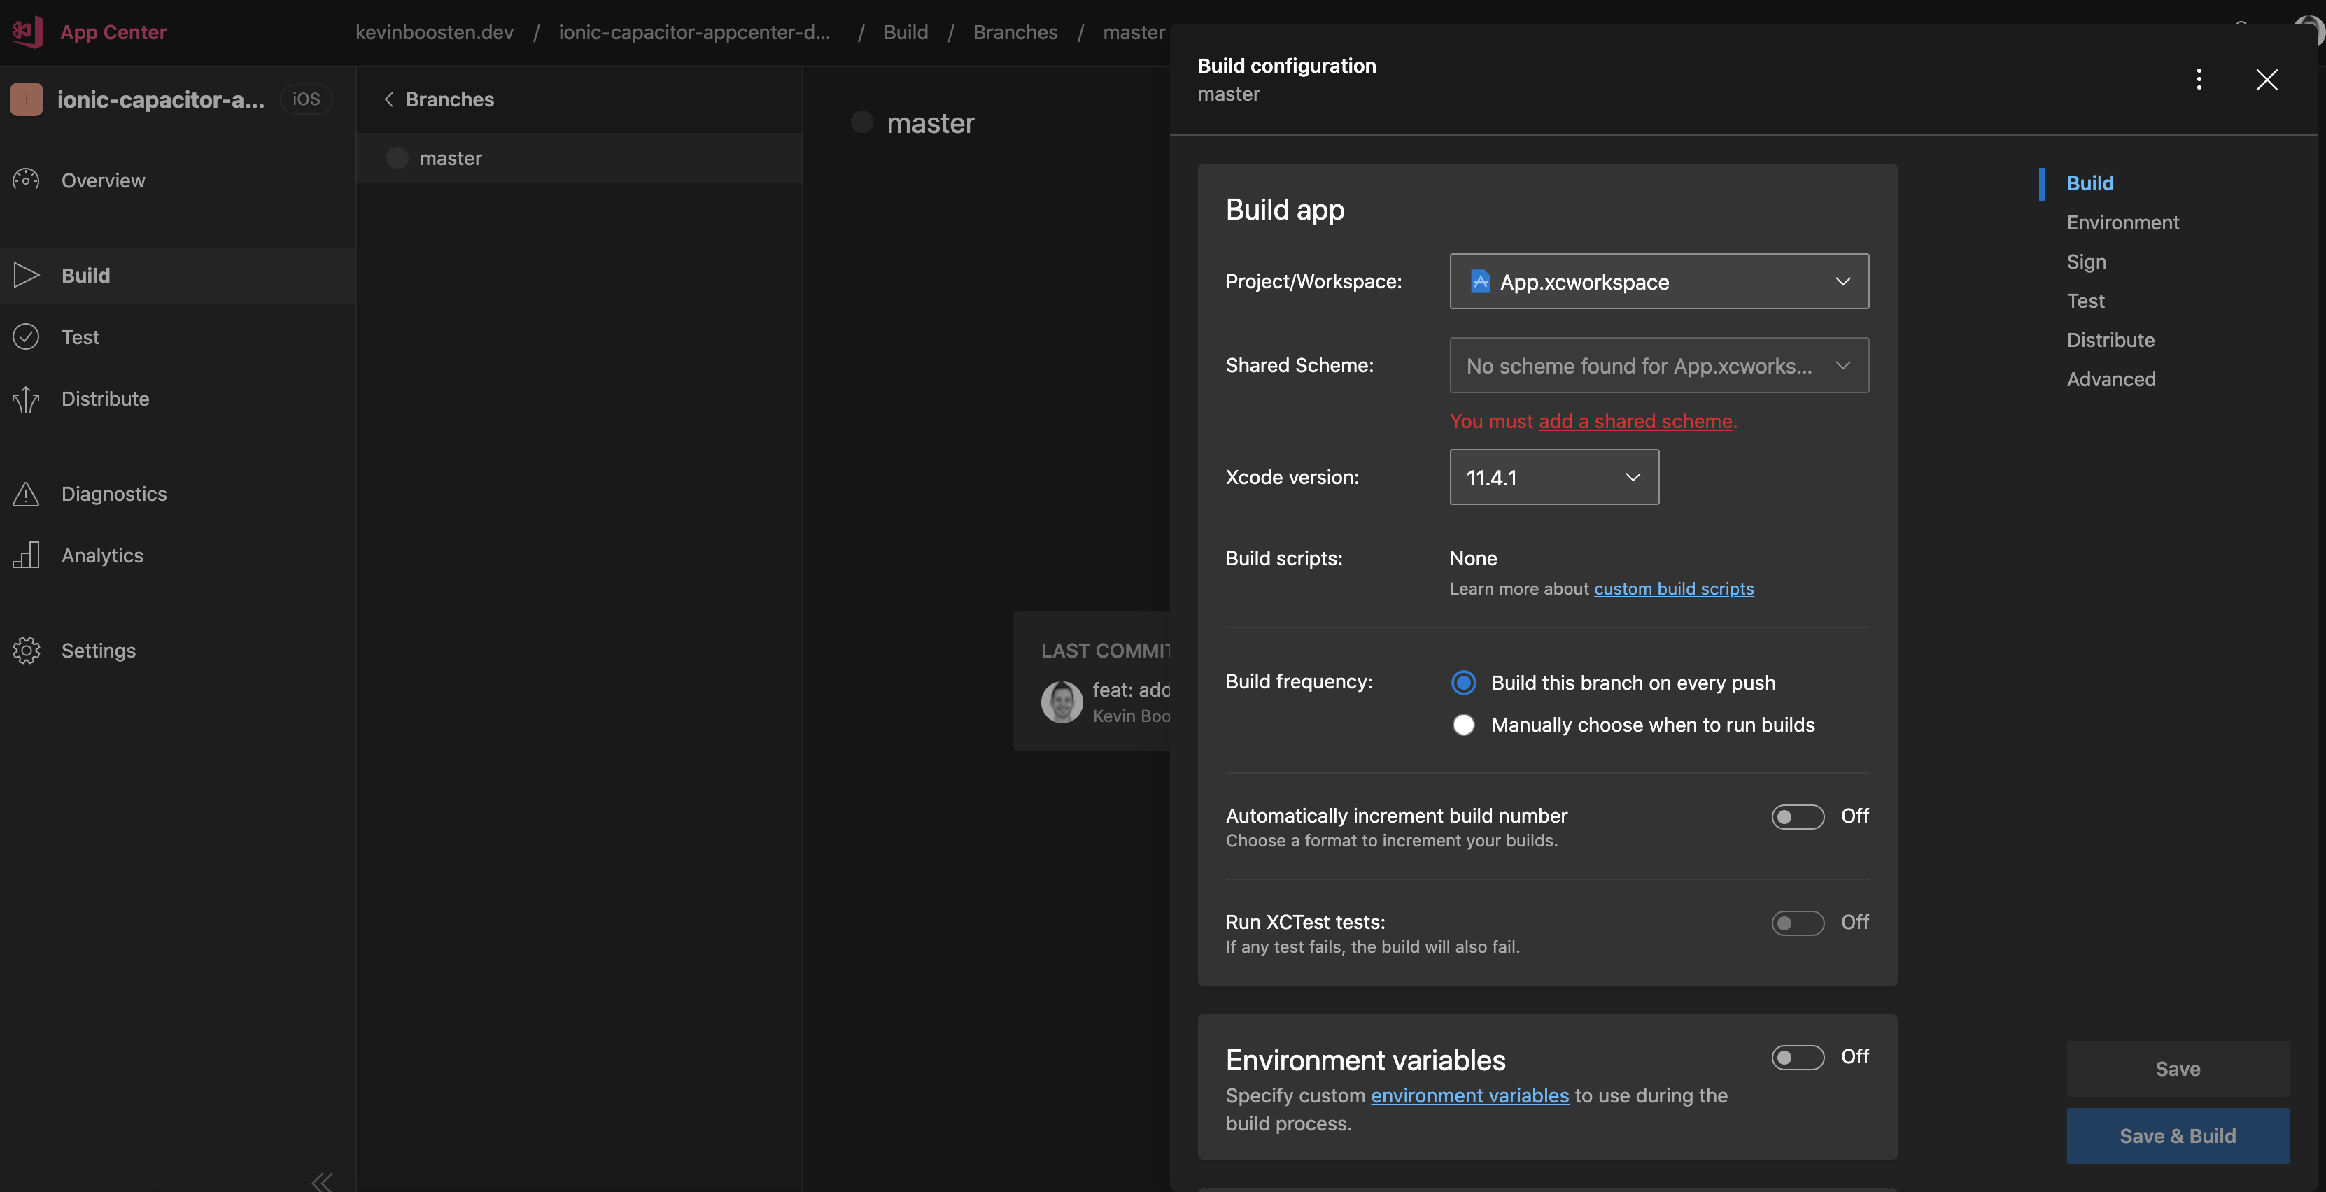This screenshot has width=2326, height=1192.
Task: Jump to Distribute section in panel nav
Action: tap(2110, 340)
